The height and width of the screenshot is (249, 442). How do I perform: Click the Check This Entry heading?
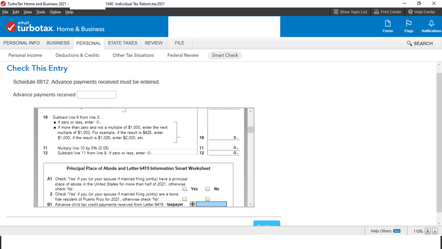tap(37, 68)
